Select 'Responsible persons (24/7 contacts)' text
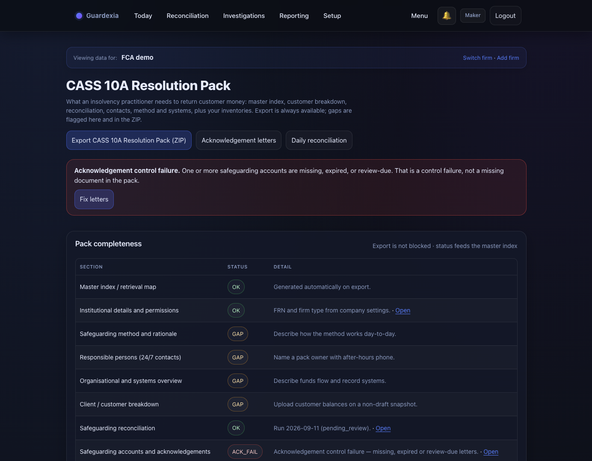Screen dimensions: 592x461 130,357
